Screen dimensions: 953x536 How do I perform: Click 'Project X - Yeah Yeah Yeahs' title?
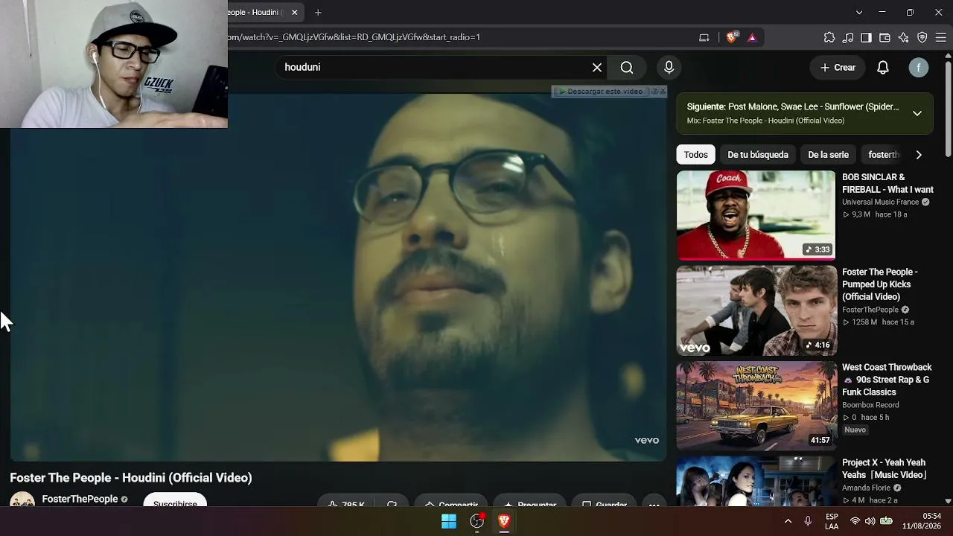point(885,469)
